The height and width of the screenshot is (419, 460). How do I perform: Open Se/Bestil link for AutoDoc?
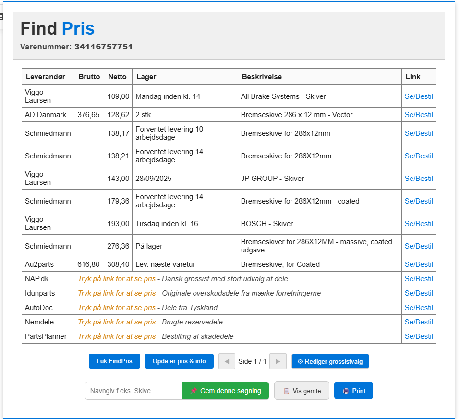pos(419,308)
